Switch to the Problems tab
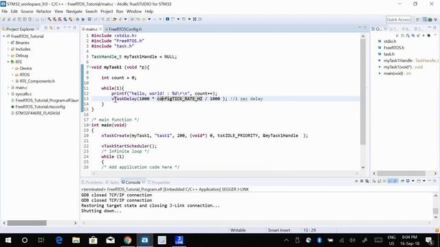This screenshot has height=247, width=440. [x=92, y=183]
